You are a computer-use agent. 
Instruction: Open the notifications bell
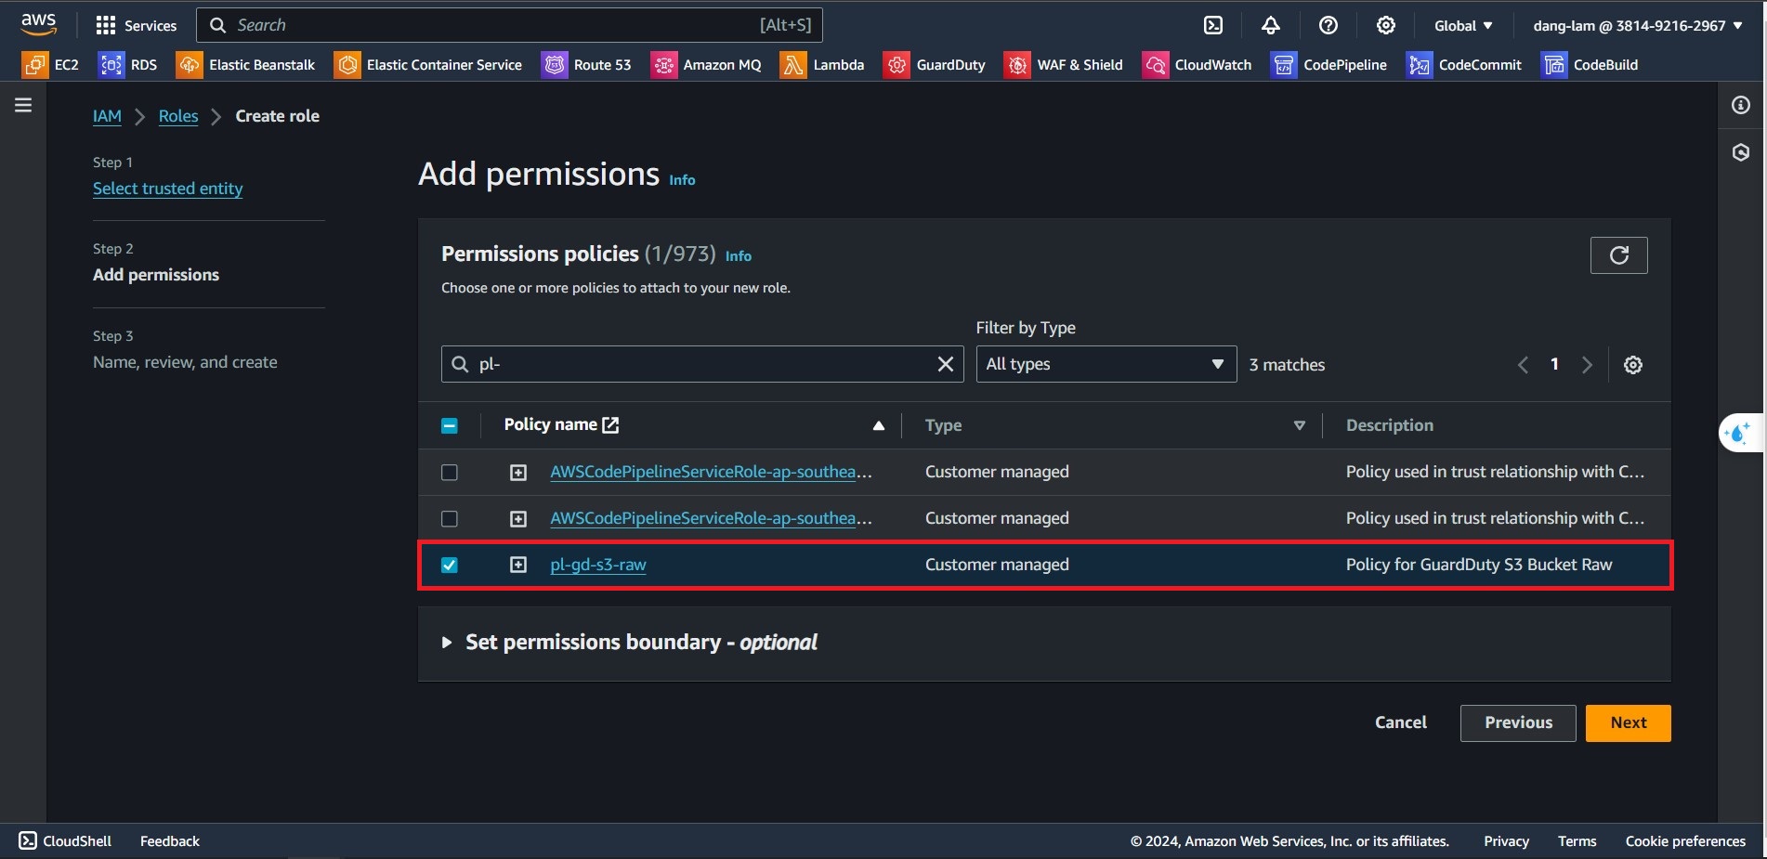click(1270, 26)
